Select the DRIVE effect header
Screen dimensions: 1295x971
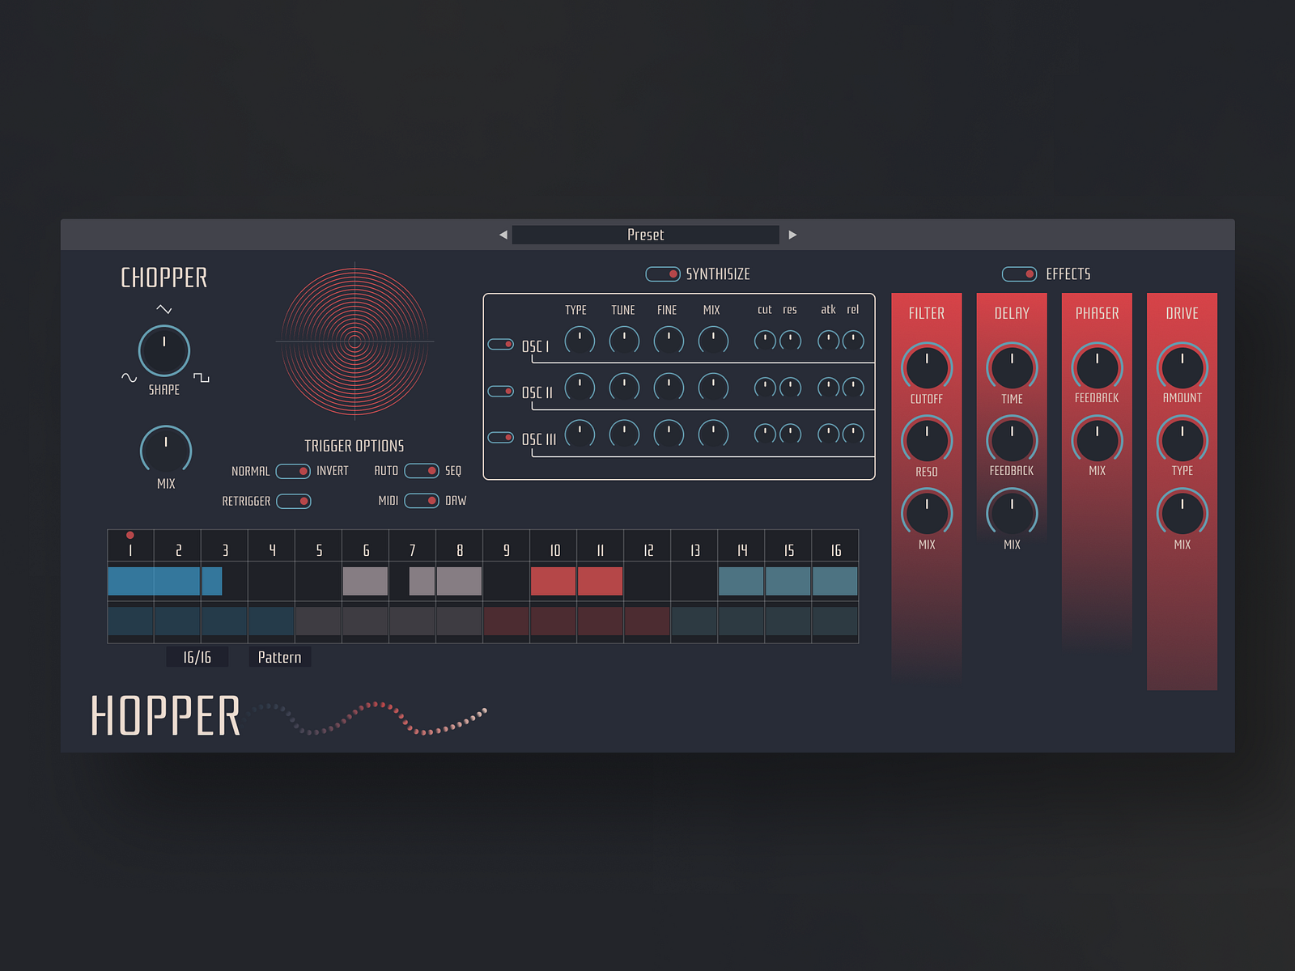pyautogui.click(x=1182, y=313)
